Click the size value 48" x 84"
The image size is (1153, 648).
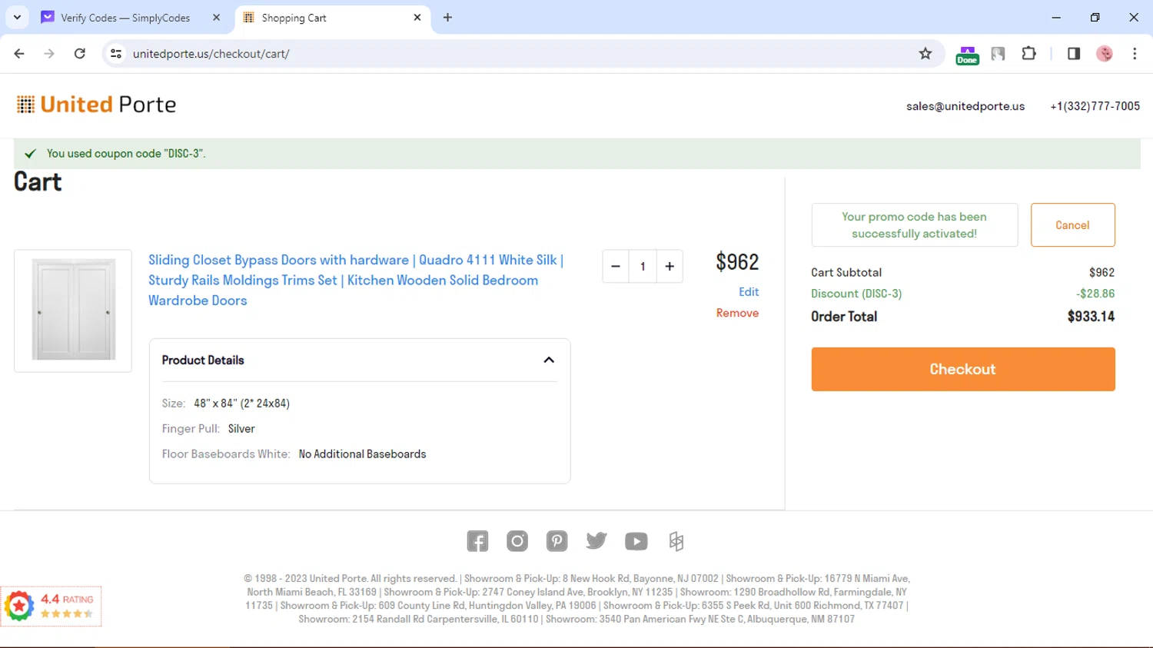click(241, 404)
